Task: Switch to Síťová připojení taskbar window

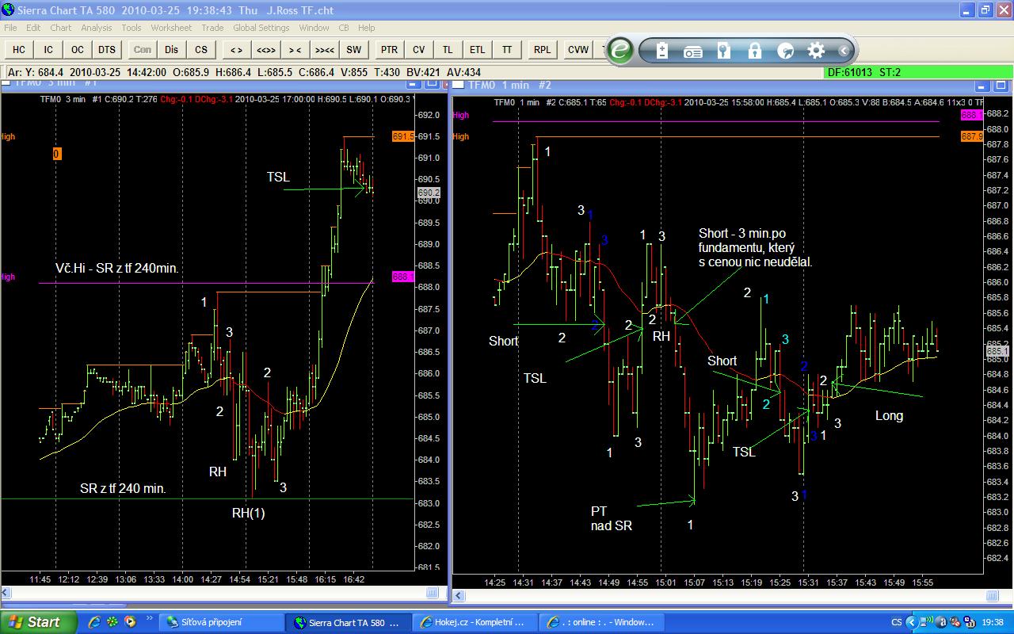Action: [x=222, y=622]
